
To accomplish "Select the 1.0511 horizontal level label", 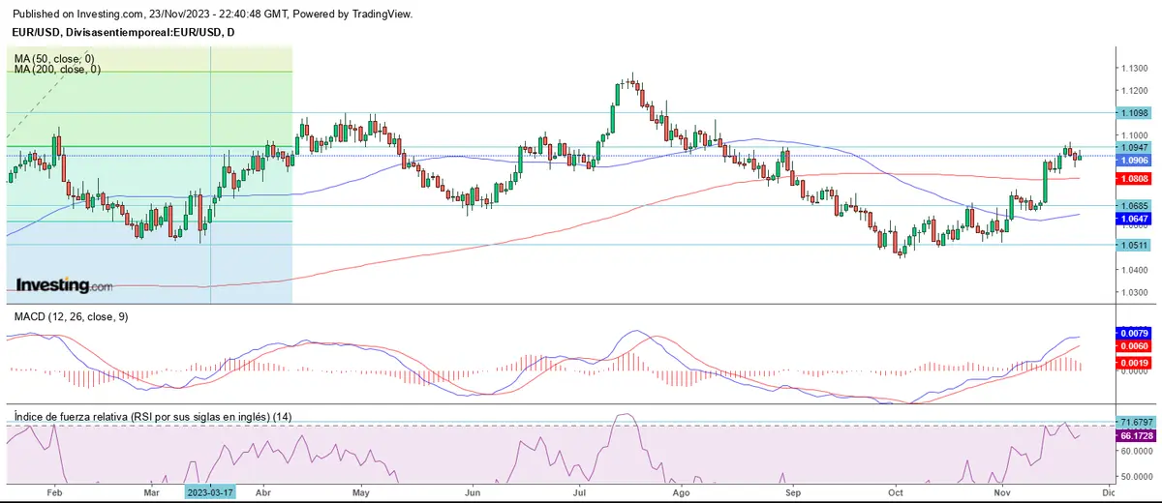I will tap(1133, 245).
